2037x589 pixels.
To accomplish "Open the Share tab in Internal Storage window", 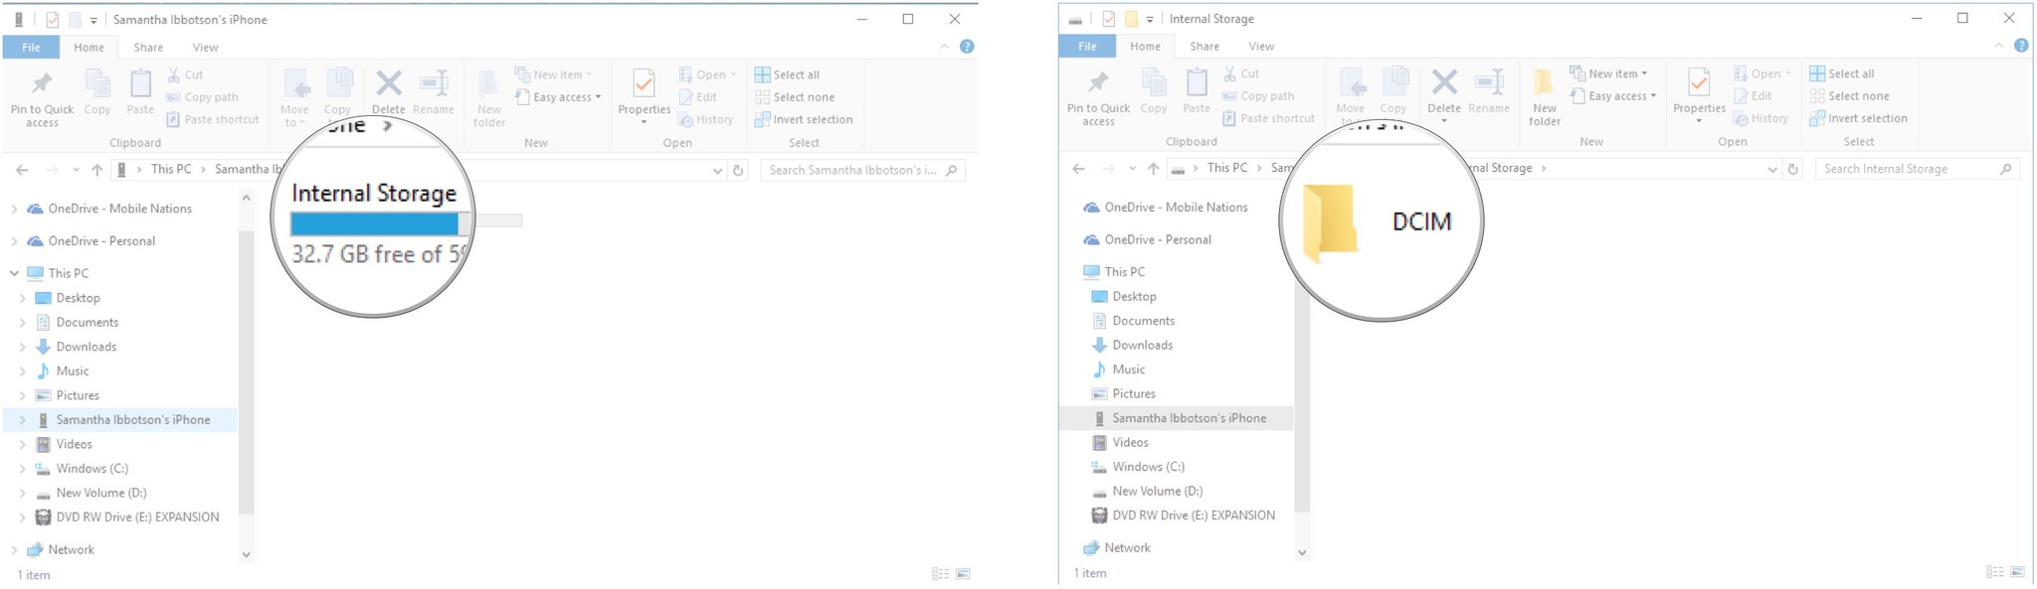I will click(x=1204, y=46).
